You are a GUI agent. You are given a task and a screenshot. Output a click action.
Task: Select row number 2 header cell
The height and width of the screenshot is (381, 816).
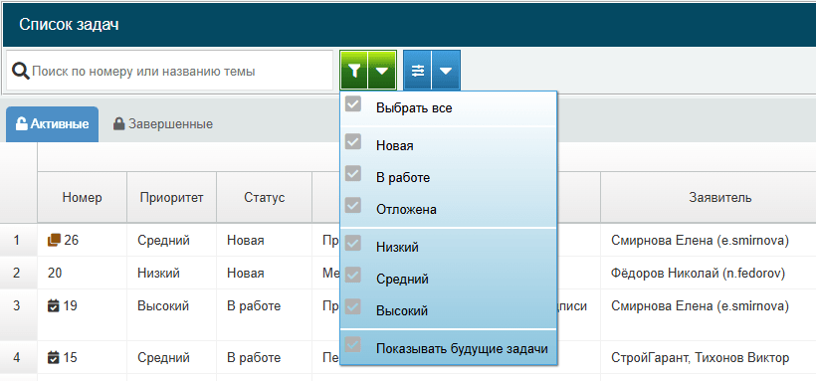[18, 273]
